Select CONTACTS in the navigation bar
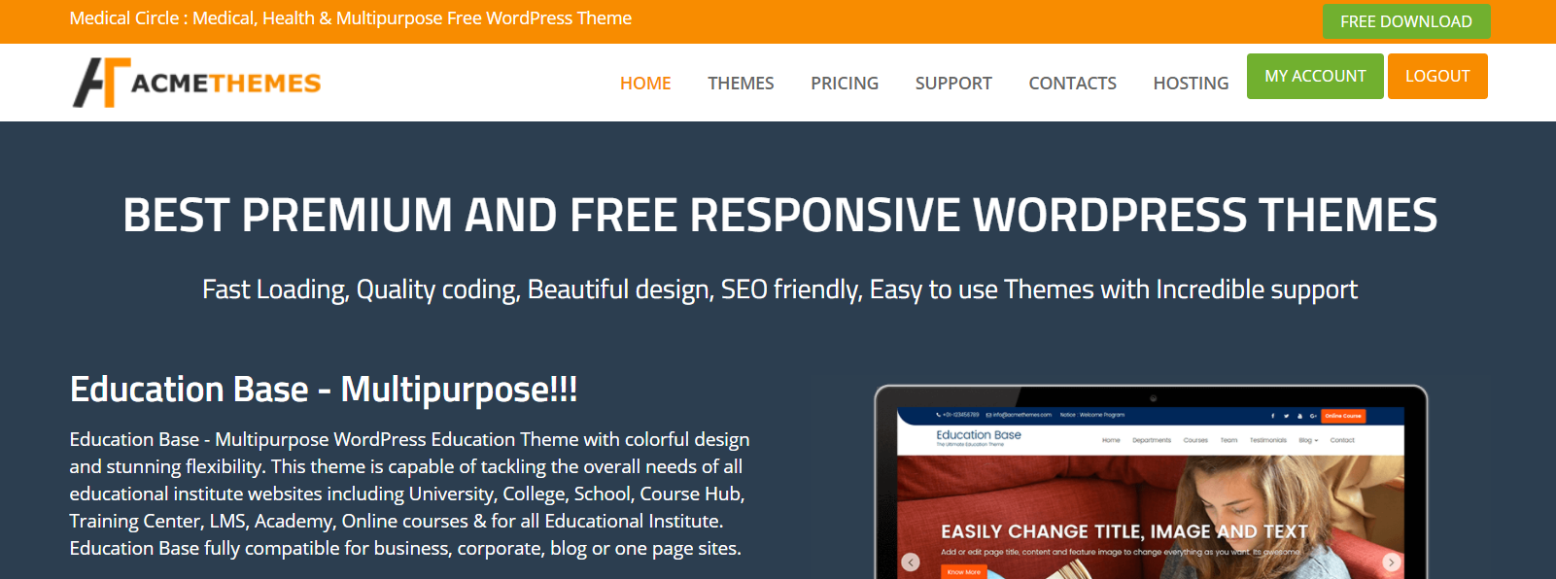1556x579 pixels. click(1072, 84)
